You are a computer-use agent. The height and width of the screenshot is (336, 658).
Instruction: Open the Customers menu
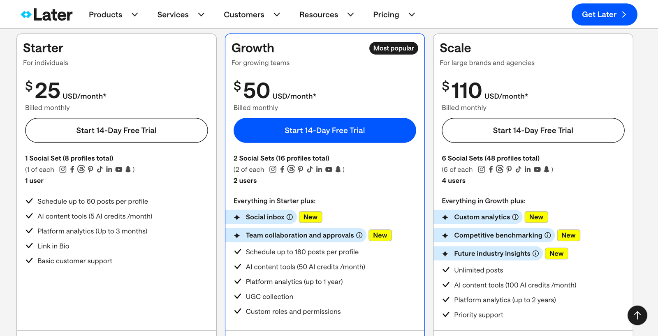(x=251, y=14)
